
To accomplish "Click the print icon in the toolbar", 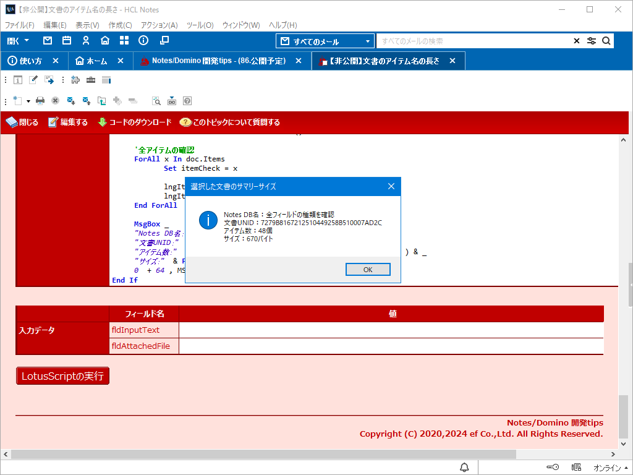I will 40,101.
